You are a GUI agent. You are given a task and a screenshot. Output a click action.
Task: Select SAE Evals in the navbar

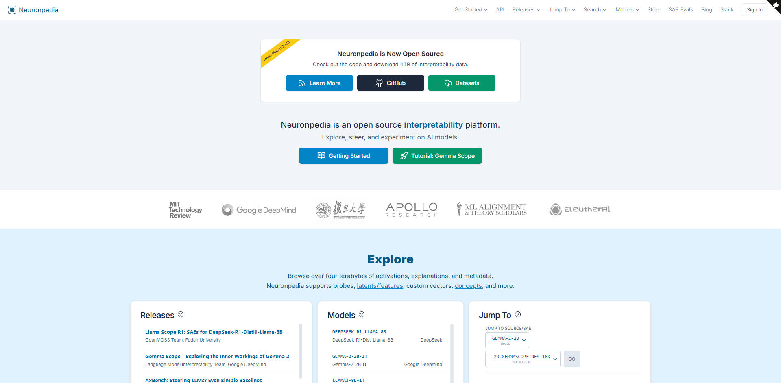681,9
